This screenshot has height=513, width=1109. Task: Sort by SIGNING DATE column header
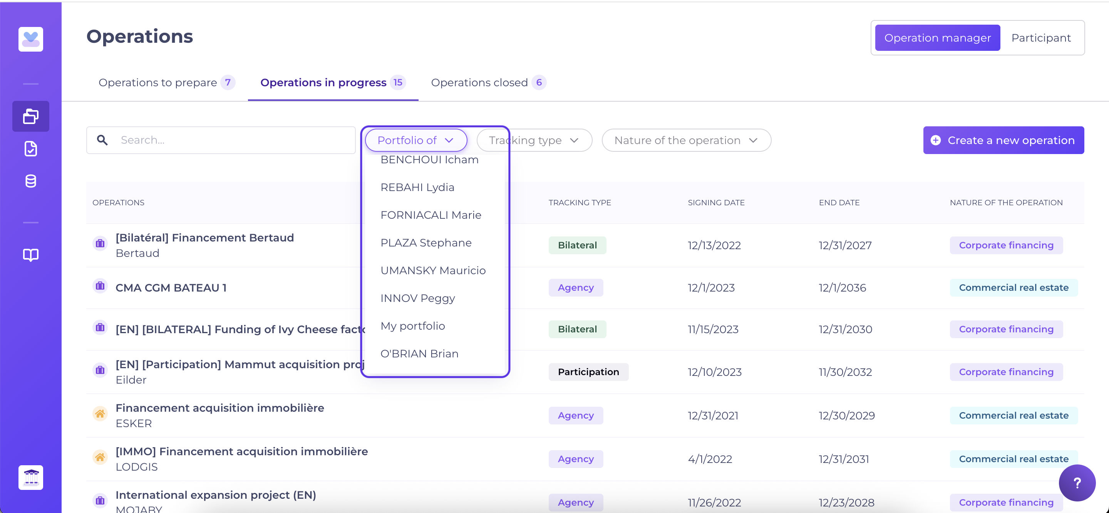tap(716, 203)
